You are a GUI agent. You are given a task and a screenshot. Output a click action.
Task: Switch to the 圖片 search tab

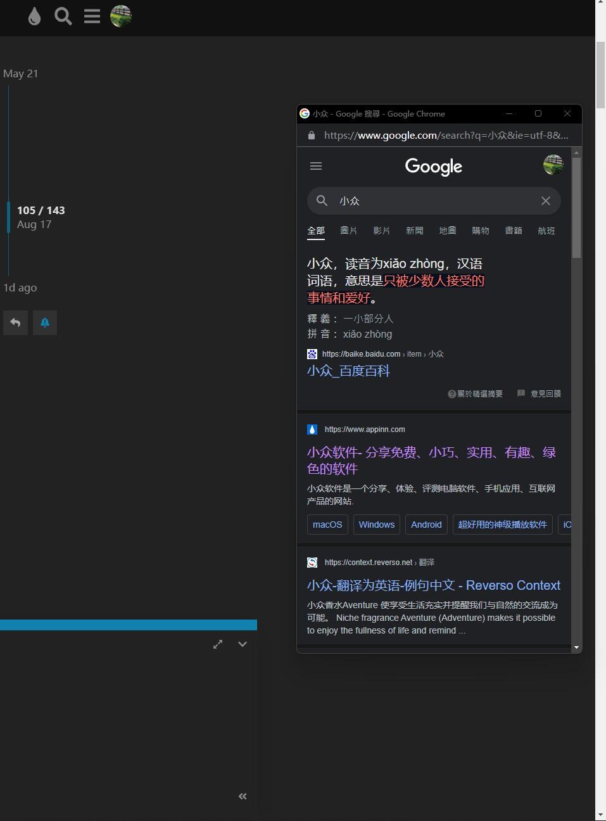348,231
